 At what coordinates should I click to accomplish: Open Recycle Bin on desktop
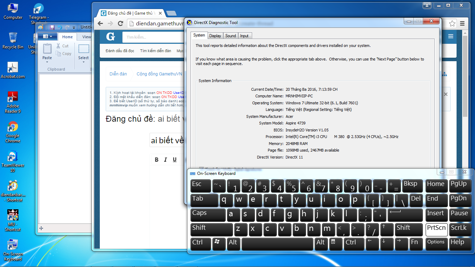13,41
